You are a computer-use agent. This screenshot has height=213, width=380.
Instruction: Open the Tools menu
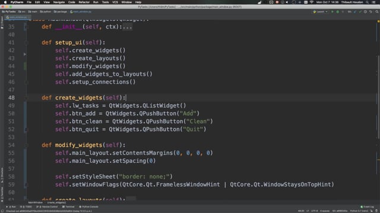pyautogui.click(x=105, y=2)
